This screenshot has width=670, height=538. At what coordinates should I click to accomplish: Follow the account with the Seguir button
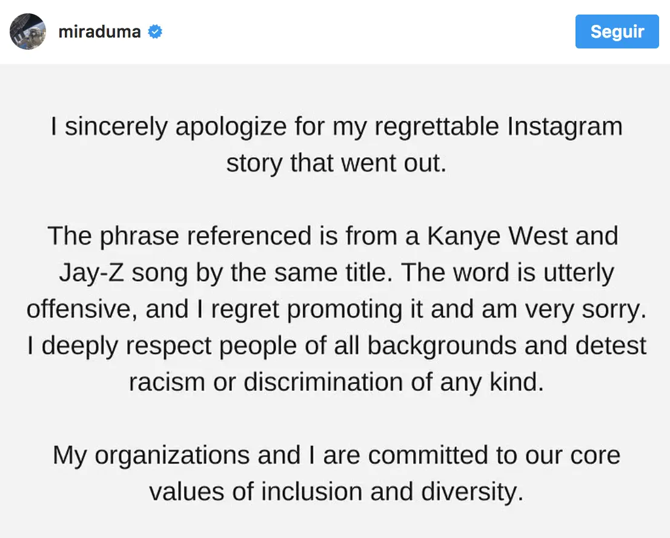coord(617,32)
